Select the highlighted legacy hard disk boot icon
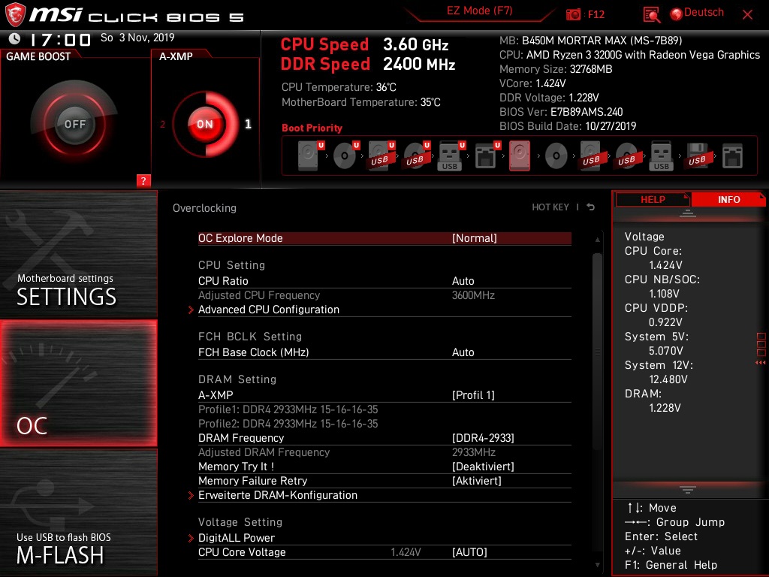This screenshot has width=769, height=577. pyautogui.click(x=520, y=156)
